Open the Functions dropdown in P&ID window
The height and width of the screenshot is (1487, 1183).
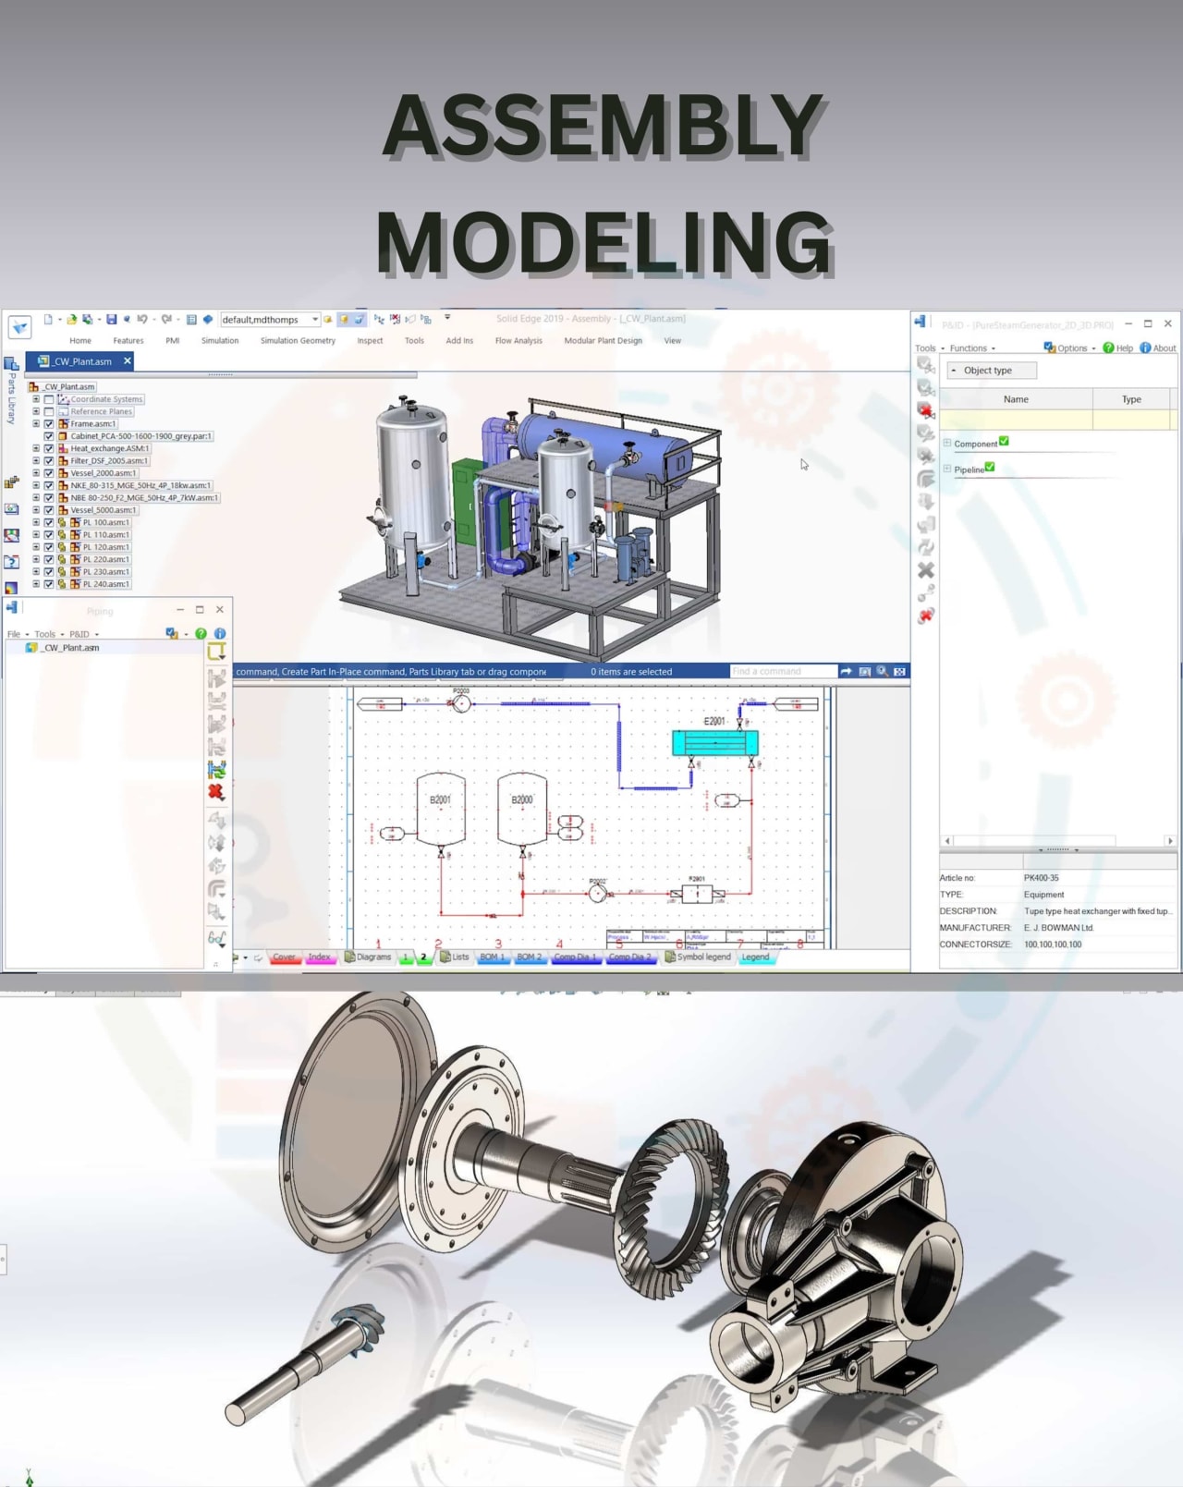point(972,348)
